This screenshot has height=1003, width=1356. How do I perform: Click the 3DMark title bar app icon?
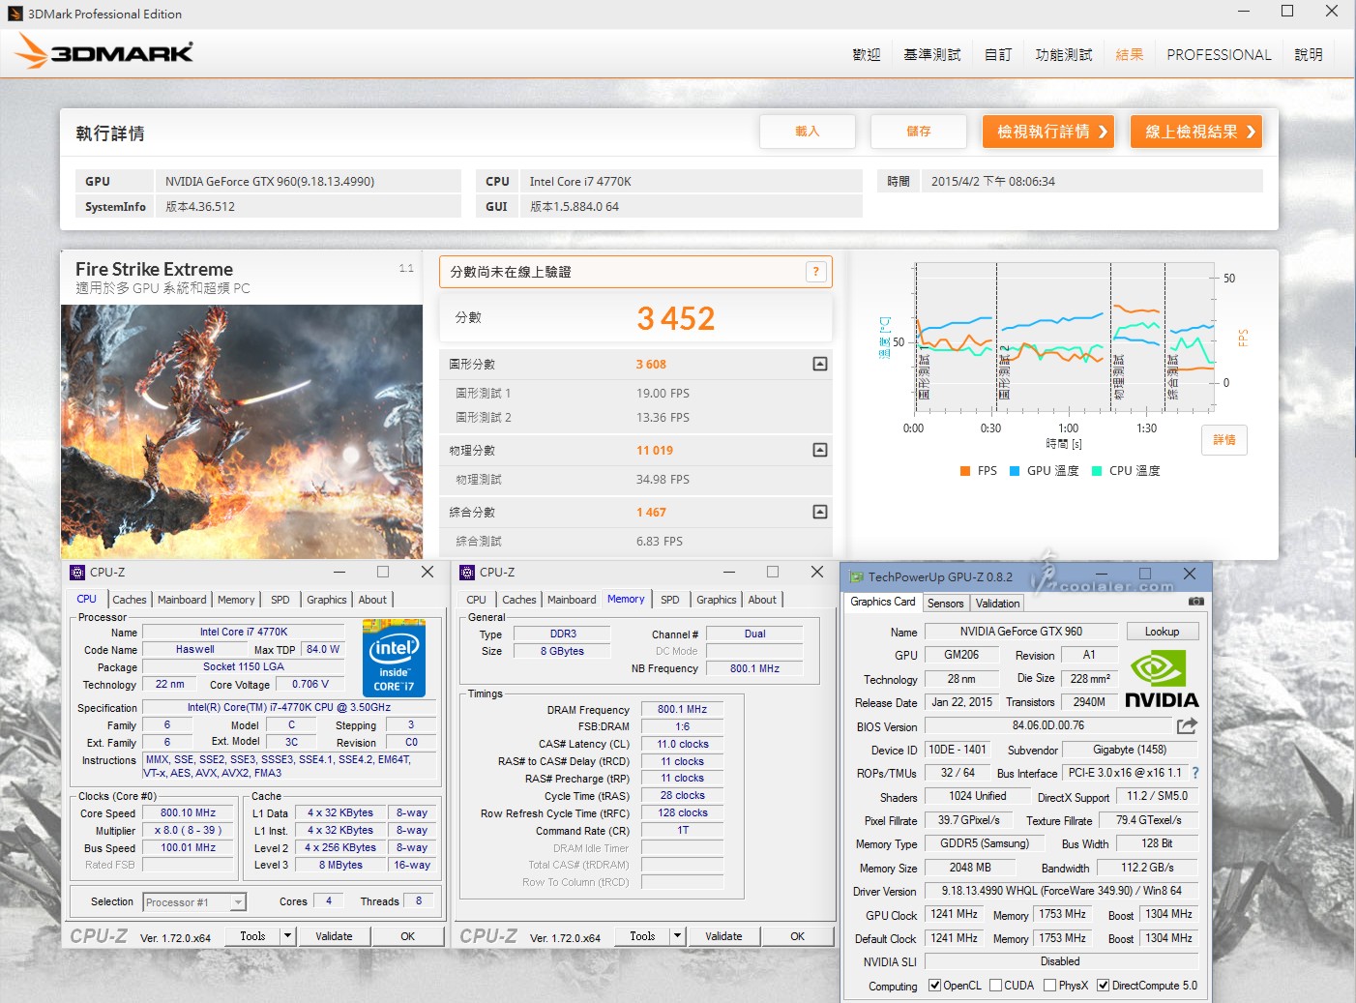pos(15,14)
